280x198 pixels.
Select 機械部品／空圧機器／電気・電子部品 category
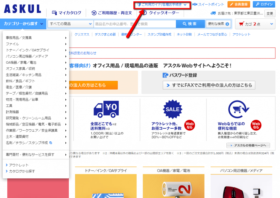33,124
